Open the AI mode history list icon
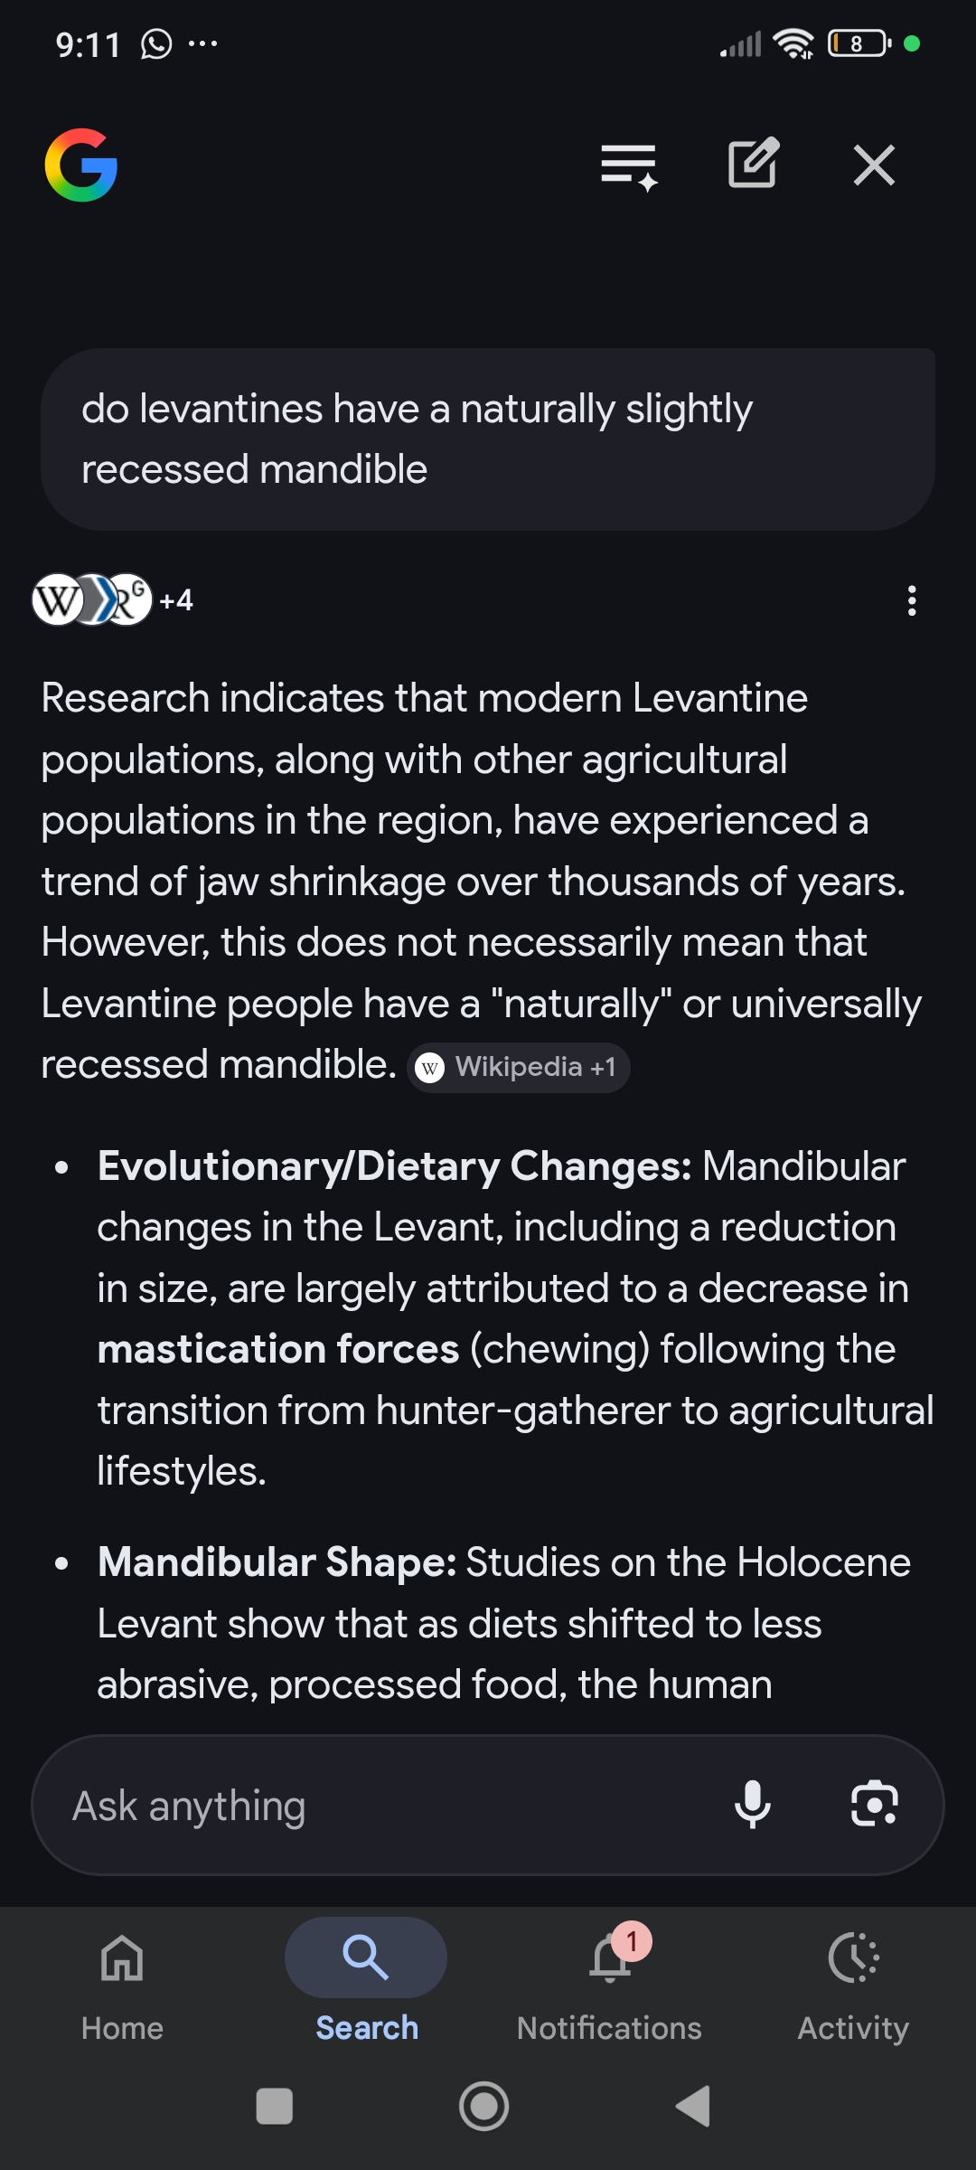This screenshot has width=976, height=2170. point(629,166)
